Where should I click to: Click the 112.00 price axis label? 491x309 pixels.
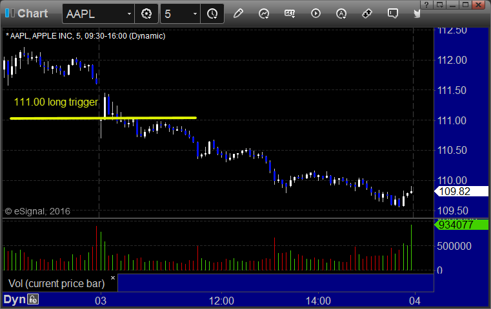[x=452, y=60]
